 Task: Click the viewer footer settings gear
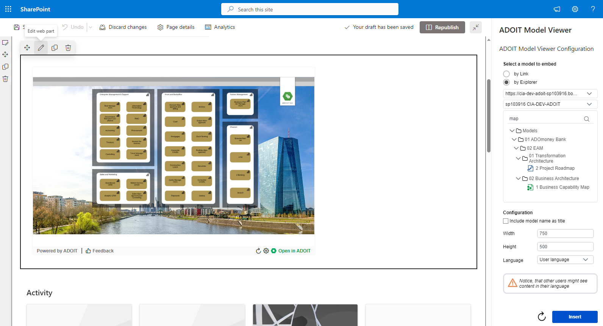[266, 251]
